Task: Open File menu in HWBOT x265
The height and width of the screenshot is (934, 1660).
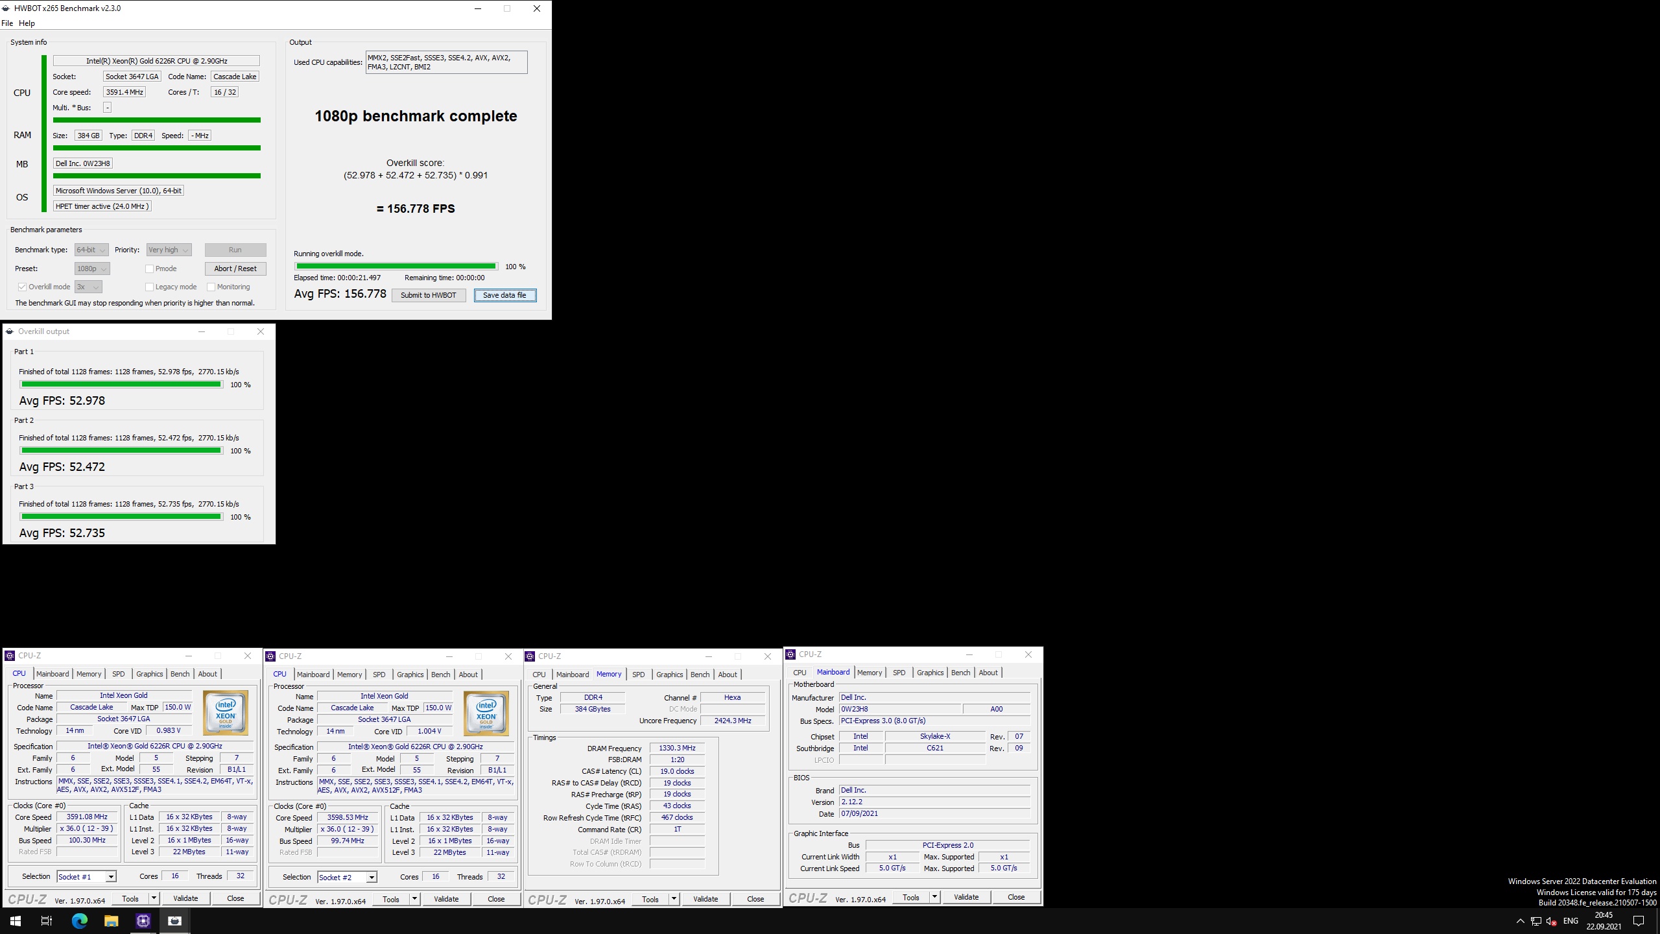Action: pos(7,23)
